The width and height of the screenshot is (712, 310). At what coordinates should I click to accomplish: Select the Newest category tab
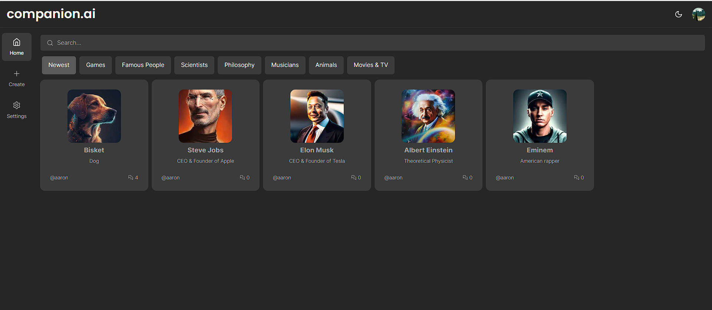[x=59, y=65]
